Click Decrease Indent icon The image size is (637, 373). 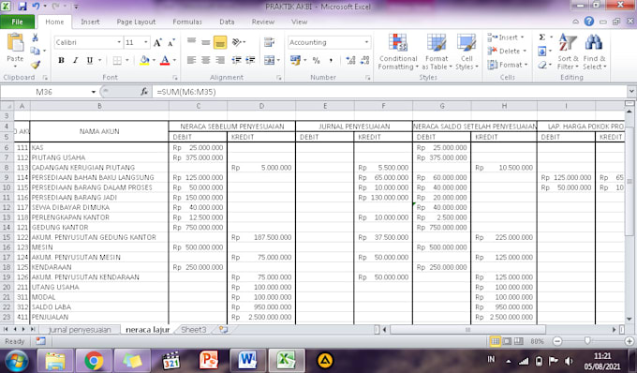236,60
